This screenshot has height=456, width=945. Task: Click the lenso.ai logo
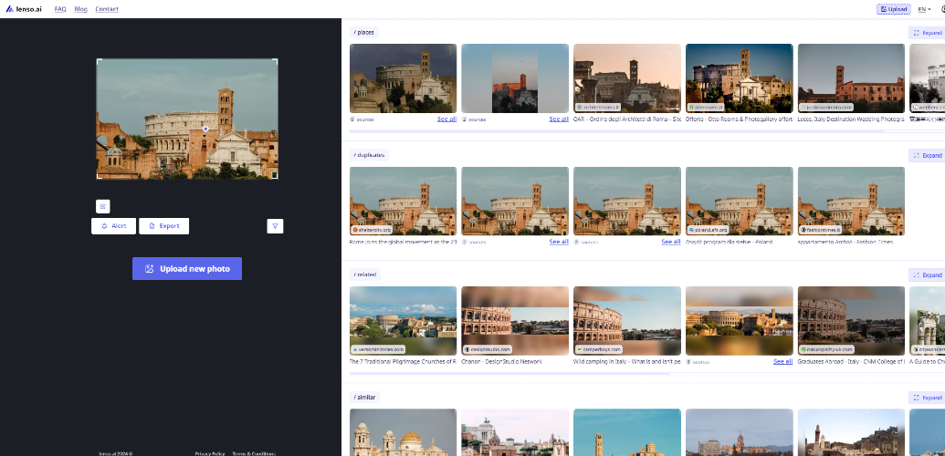pyautogui.click(x=24, y=9)
